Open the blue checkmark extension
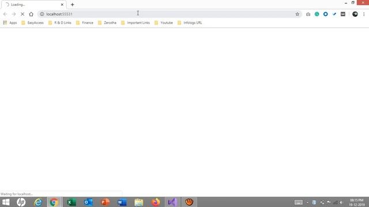369x207 pixels. (x=334, y=14)
